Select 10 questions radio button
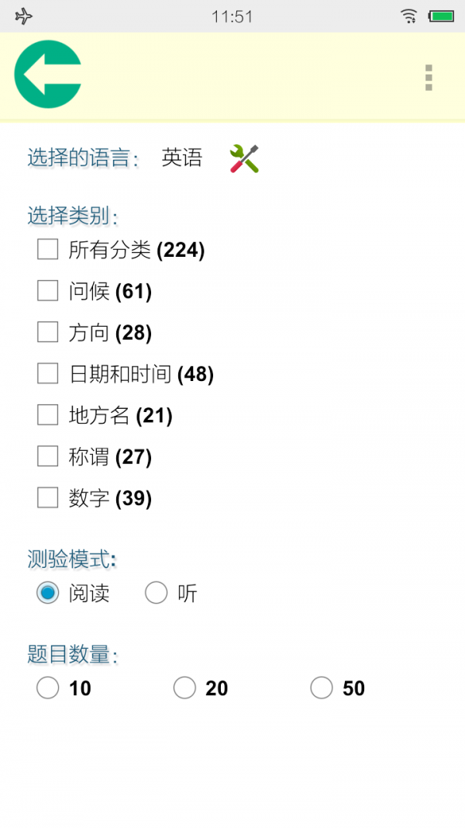Image resolution: width=465 pixels, height=828 pixels. click(47, 688)
